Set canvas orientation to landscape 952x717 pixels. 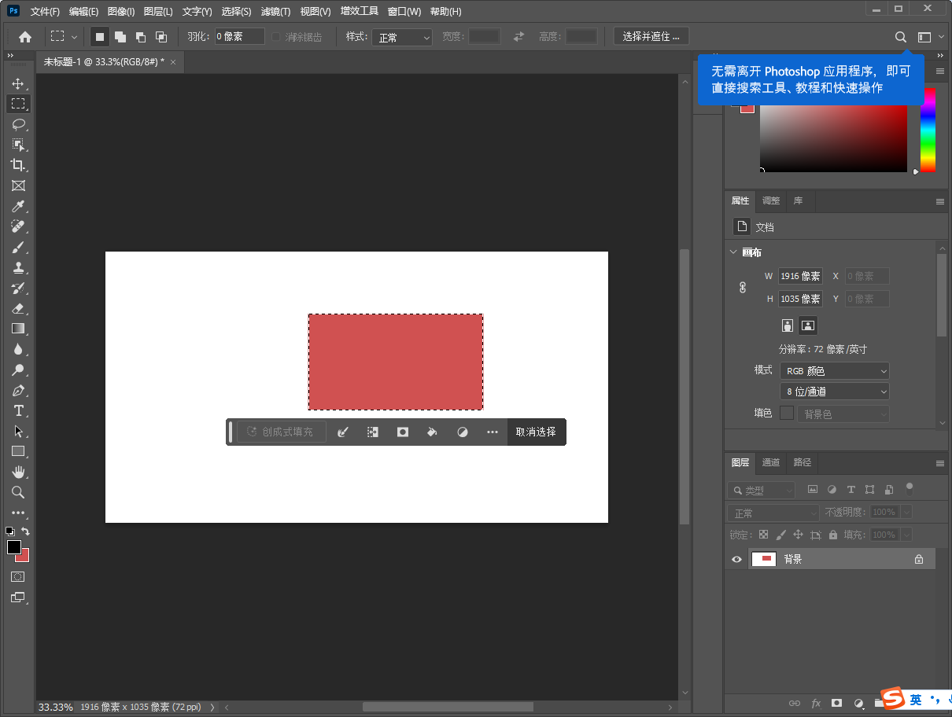808,325
